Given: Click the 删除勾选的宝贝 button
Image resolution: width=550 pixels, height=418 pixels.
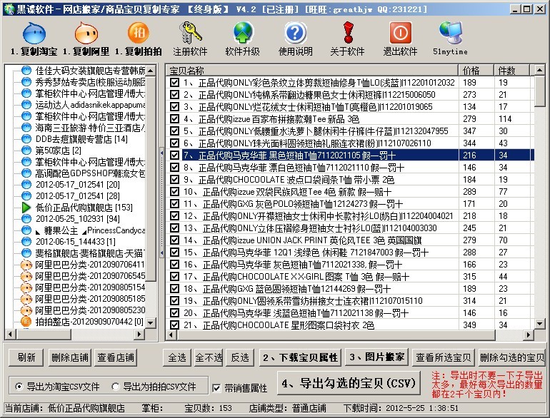Looking at the screenshot, I should click(x=511, y=357).
